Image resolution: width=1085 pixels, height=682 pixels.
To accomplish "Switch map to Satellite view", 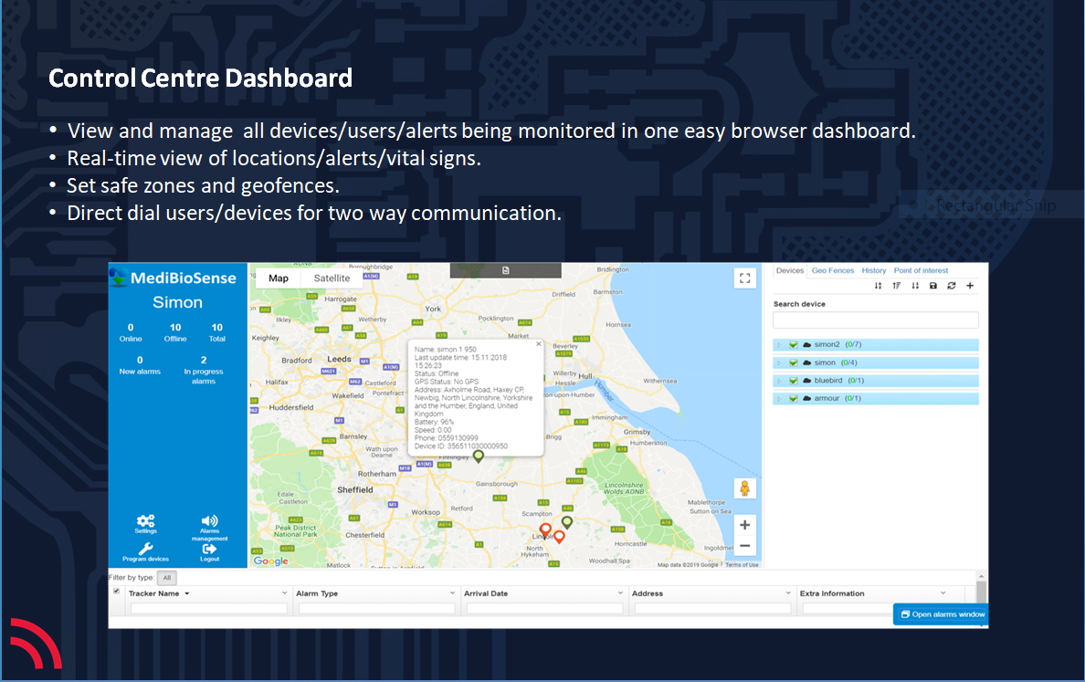I will point(332,278).
